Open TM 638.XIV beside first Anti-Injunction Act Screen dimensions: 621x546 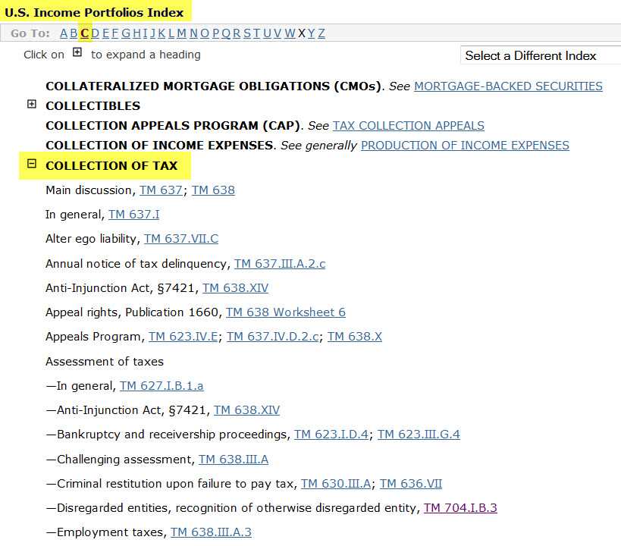coord(236,287)
